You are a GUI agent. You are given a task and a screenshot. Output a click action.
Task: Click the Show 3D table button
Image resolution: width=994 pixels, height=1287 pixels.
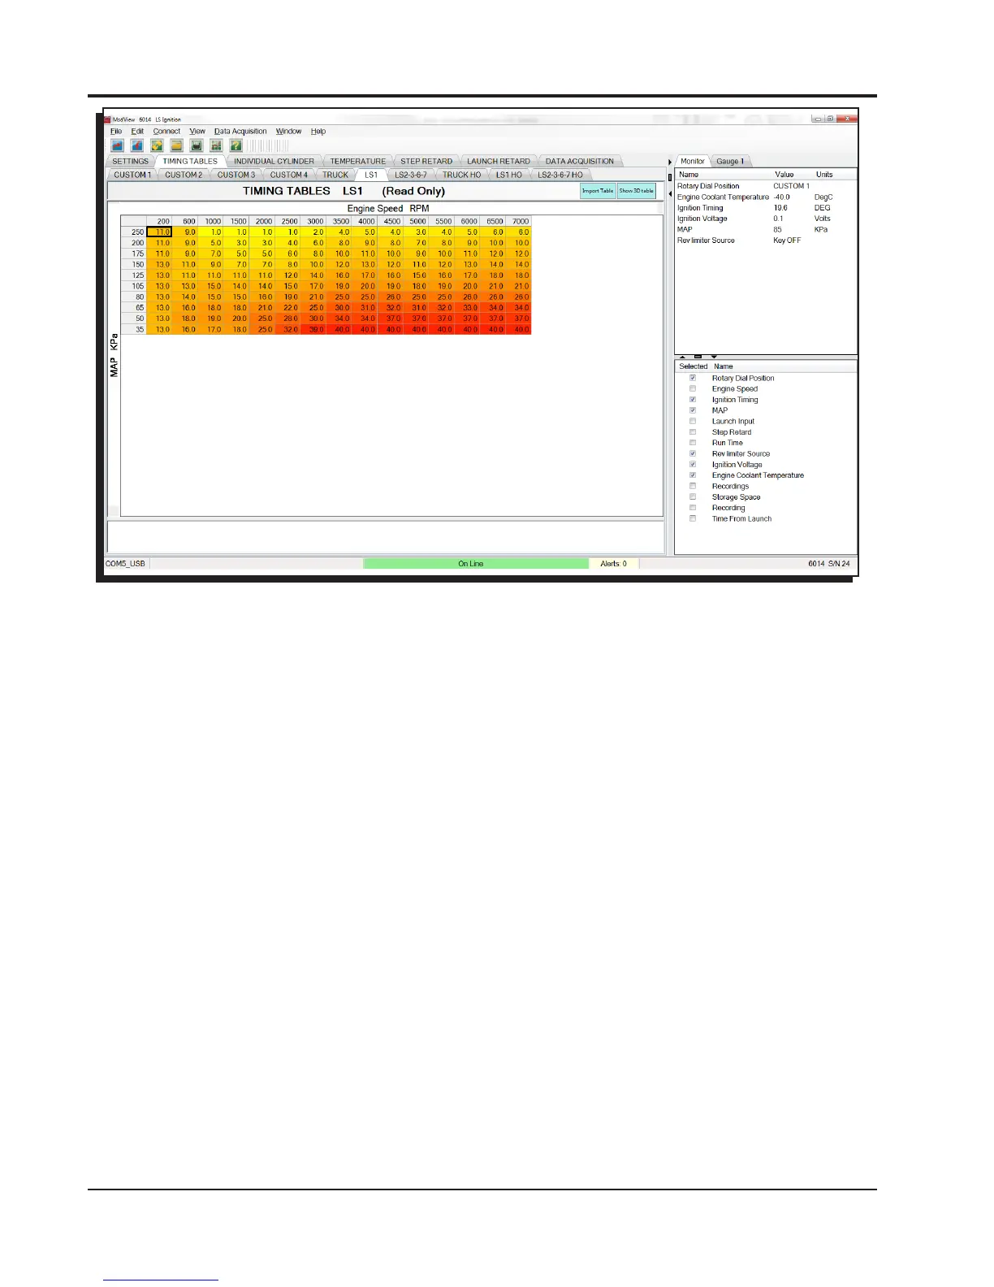[x=637, y=191]
